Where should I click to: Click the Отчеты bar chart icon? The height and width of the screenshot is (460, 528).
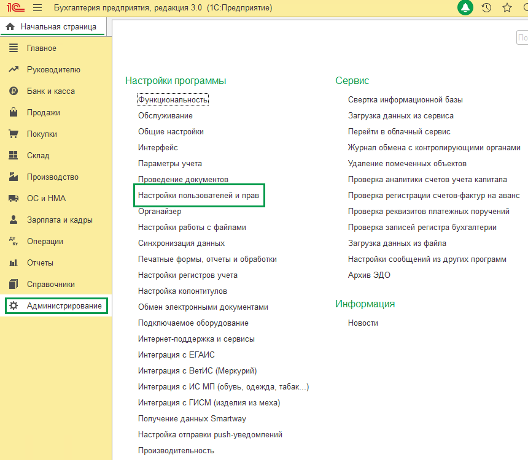[x=14, y=263]
